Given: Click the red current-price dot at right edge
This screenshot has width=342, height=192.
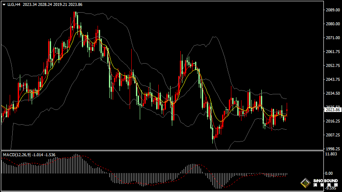Looking at the screenshot, I should (287, 110).
